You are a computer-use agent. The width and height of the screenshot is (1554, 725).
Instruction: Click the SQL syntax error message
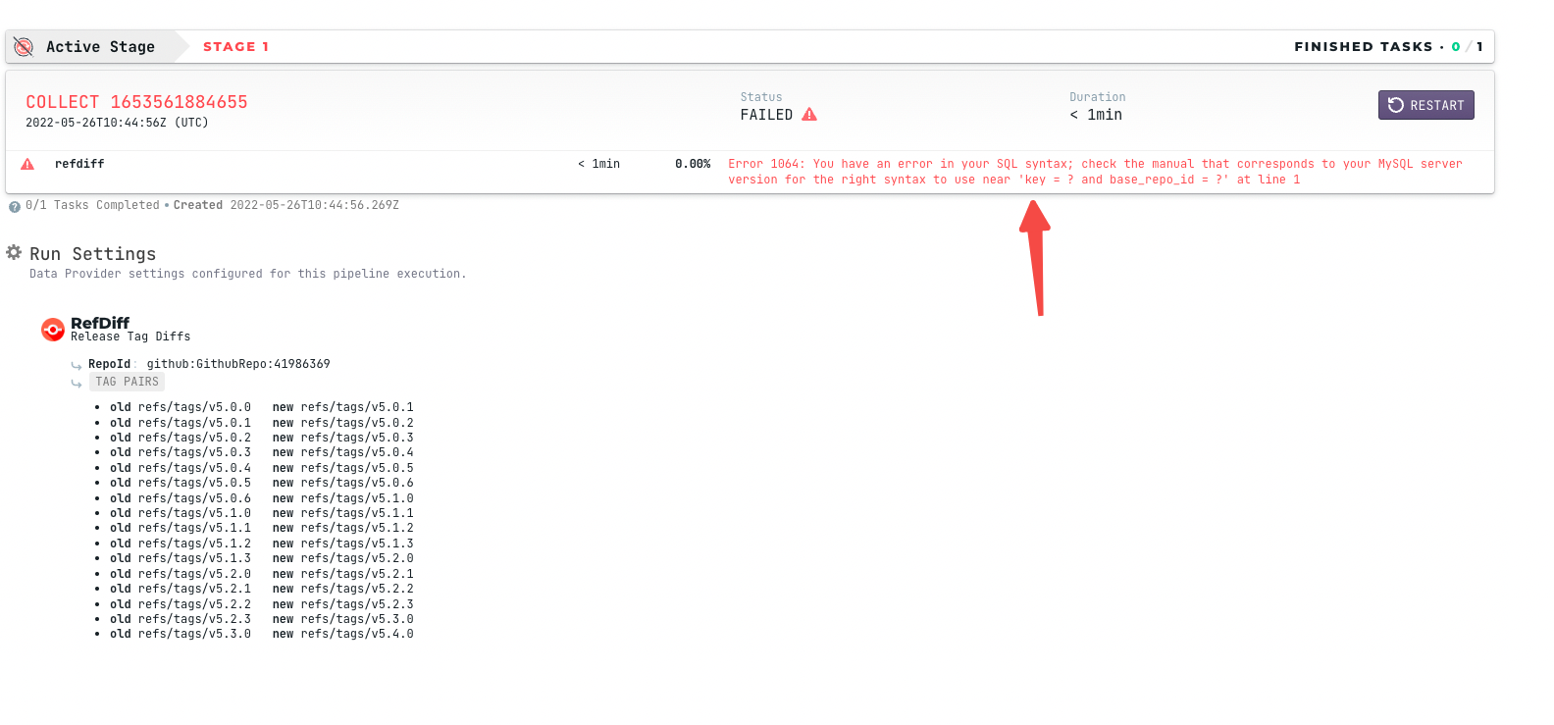[1095, 172]
